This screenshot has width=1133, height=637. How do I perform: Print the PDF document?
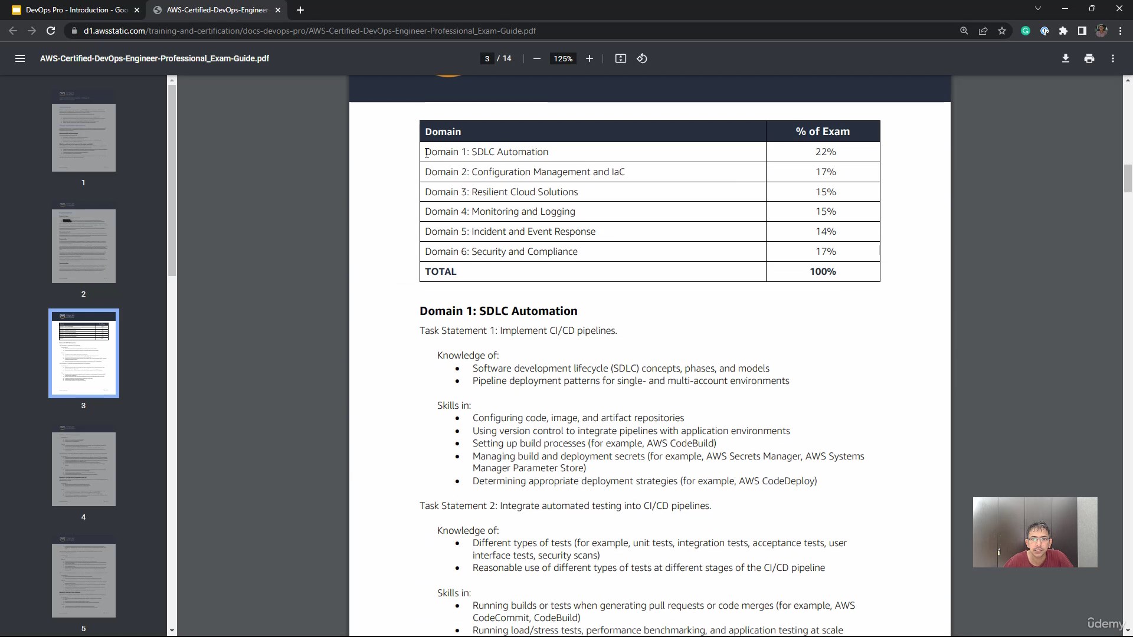[1089, 58]
